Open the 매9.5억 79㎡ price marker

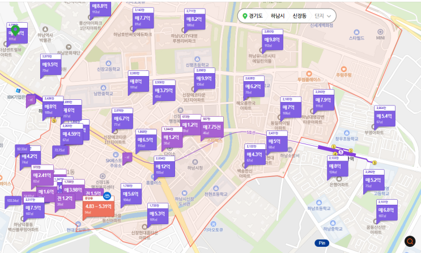(51, 65)
